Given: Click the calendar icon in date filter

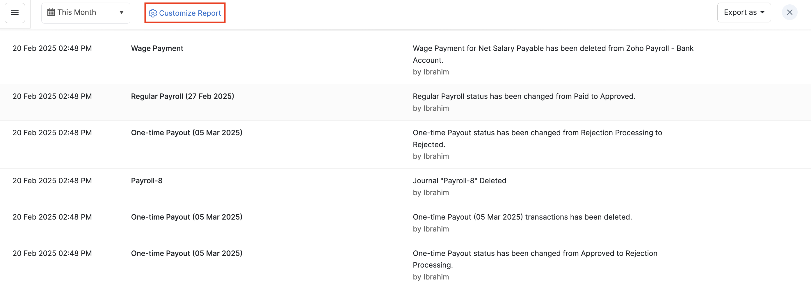Looking at the screenshot, I should click(51, 13).
